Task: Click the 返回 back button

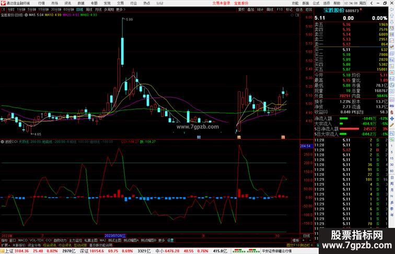Action: [309, 9]
